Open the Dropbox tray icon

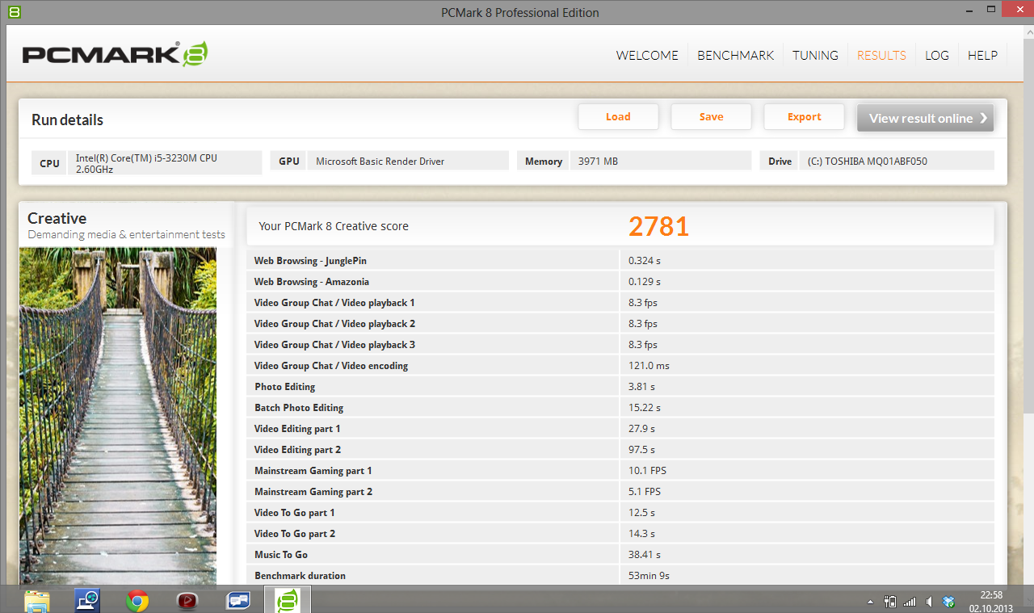(949, 601)
